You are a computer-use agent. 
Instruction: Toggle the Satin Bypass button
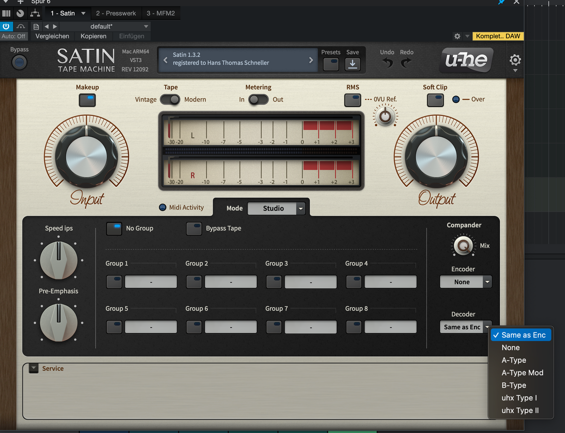click(19, 62)
